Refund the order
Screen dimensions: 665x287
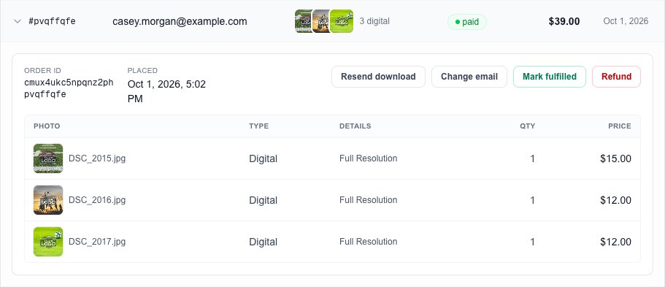click(x=616, y=77)
